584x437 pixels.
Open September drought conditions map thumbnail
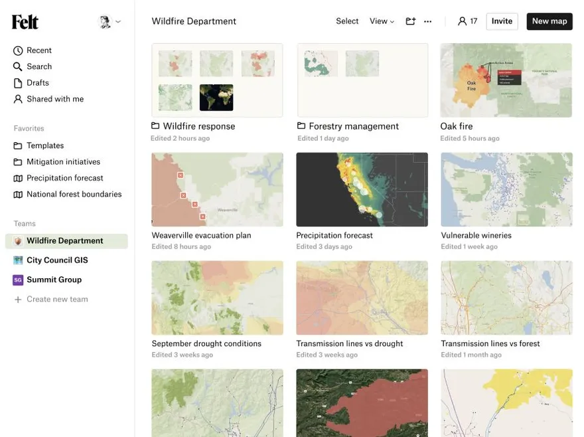pyautogui.click(x=217, y=298)
